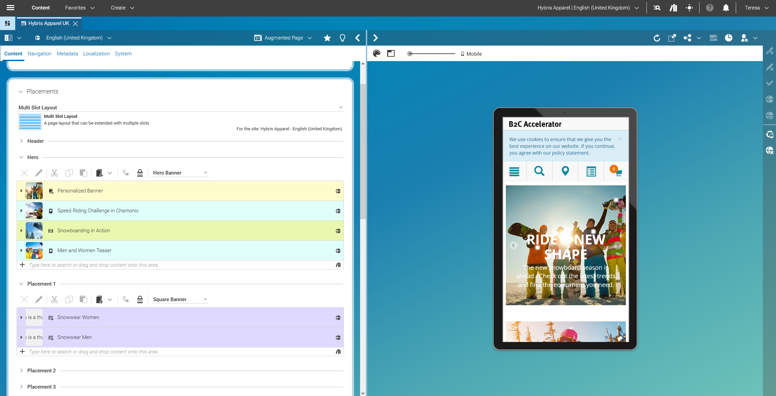
Task: Lock the Hero slot with the padlock icon
Action: click(140, 173)
